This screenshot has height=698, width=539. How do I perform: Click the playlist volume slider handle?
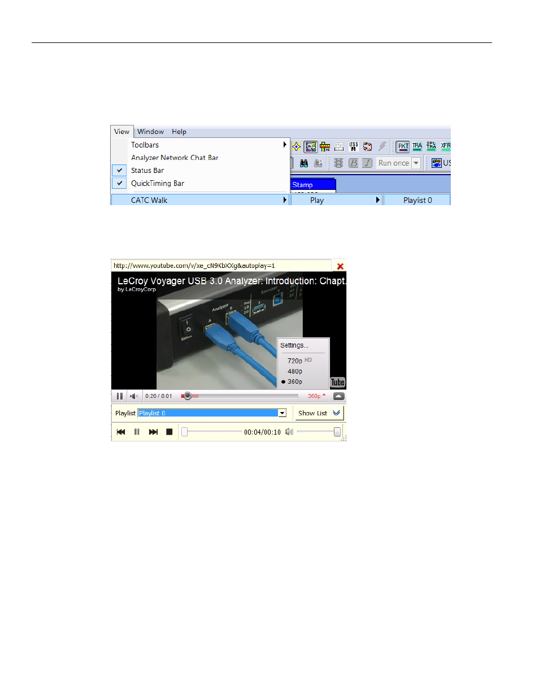[337, 432]
